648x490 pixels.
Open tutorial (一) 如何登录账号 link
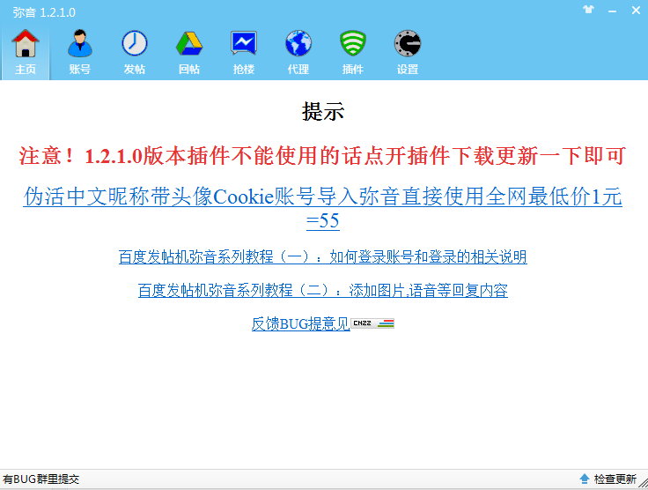point(323,256)
